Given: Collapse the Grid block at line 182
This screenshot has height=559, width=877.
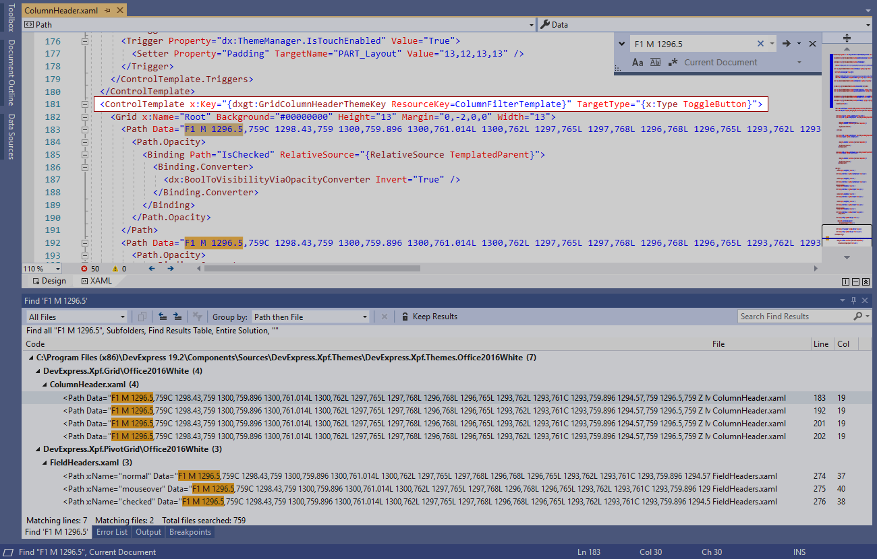Looking at the screenshot, I should (x=85, y=117).
